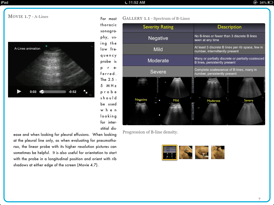Viewport: 274px width, 205px height.
Task: Select the Severe row in the table
Action: [x=158, y=71]
